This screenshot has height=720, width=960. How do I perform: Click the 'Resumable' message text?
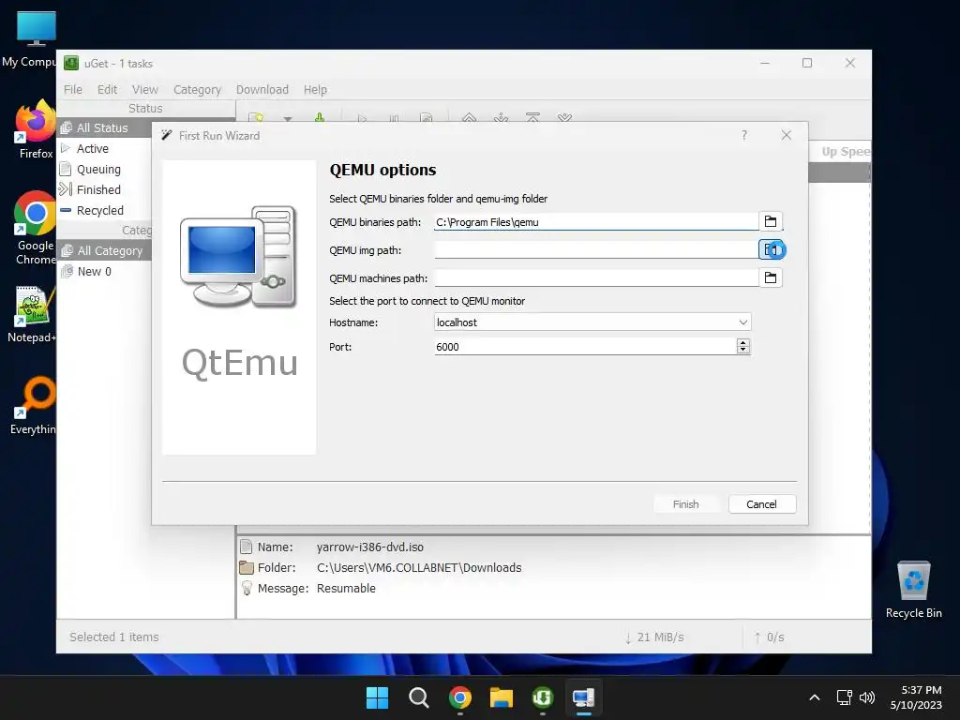pos(346,589)
